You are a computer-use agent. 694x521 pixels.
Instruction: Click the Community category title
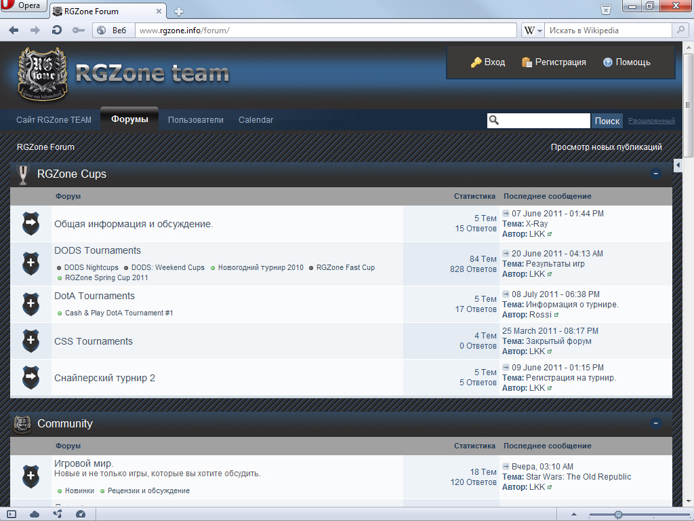pyautogui.click(x=65, y=423)
